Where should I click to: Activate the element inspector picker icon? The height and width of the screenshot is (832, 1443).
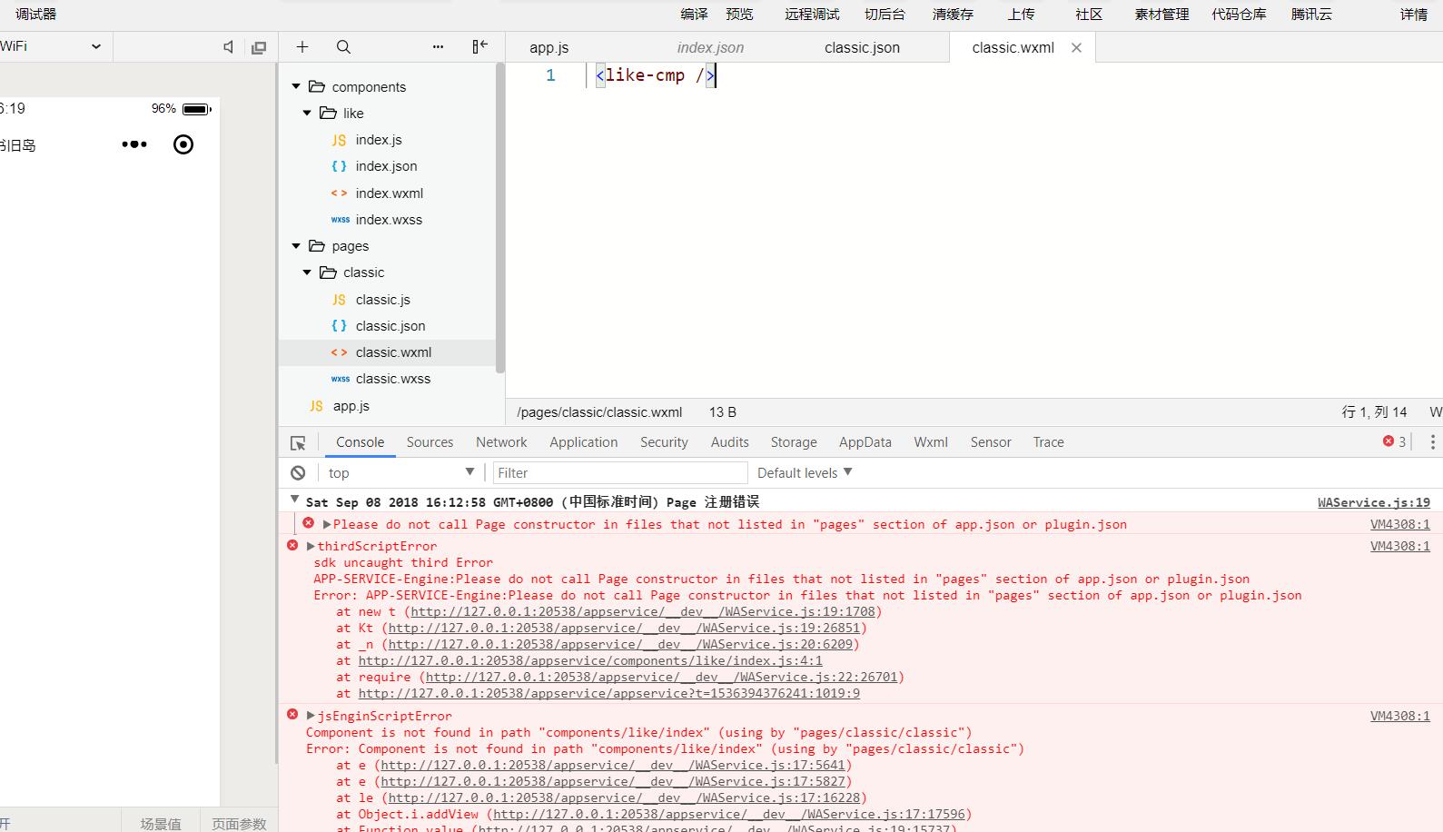(298, 443)
